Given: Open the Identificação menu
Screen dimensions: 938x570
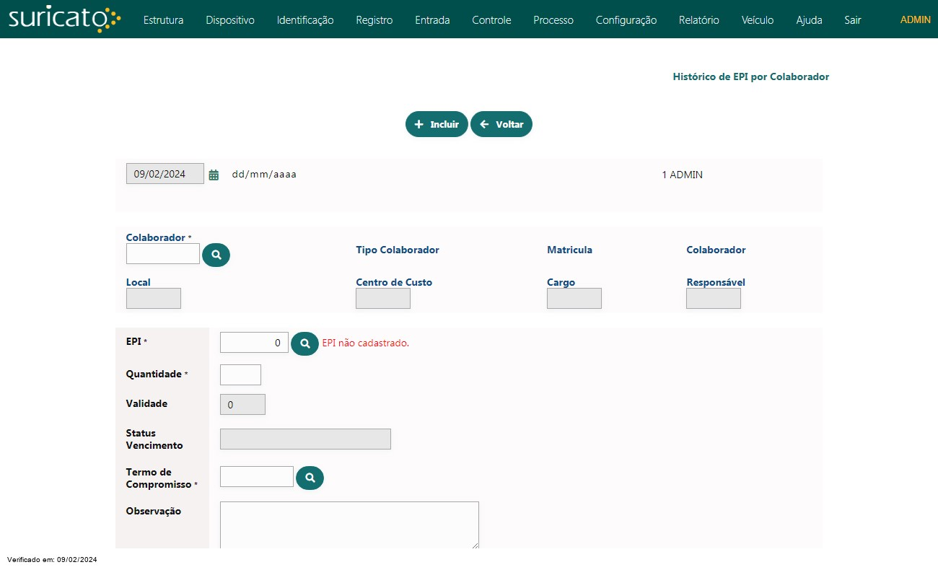Looking at the screenshot, I should click(305, 20).
